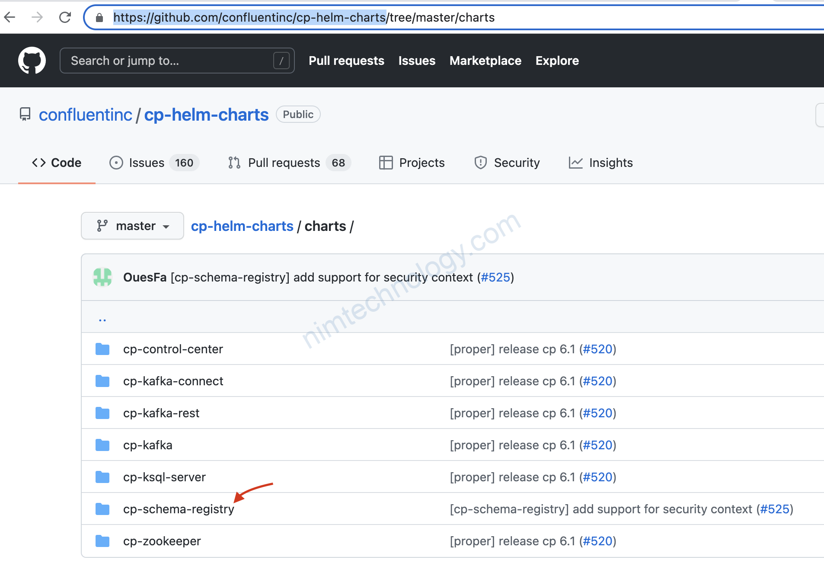Click #520 link in cp-ksql-server row
The image size is (824, 563).
pyautogui.click(x=598, y=477)
